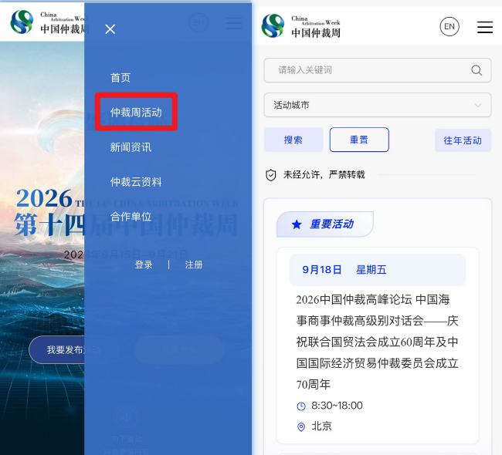Screen dimensions: 502x455
Task: Click the 9月18日 星期五 date header
Action: 378,270
